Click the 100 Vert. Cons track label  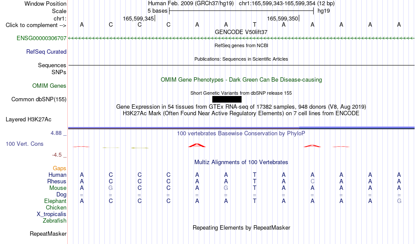tap(24, 144)
